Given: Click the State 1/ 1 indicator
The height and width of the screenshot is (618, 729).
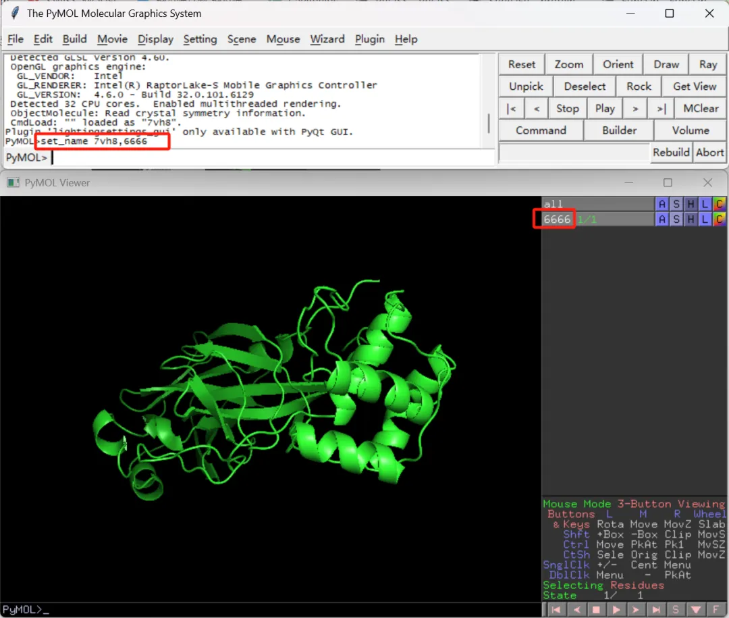Looking at the screenshot, I should (593, 595).
